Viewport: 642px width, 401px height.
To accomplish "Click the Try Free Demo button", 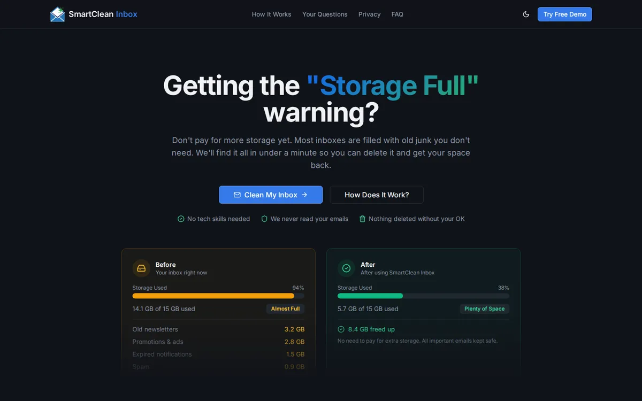I will tap(565, 14).
